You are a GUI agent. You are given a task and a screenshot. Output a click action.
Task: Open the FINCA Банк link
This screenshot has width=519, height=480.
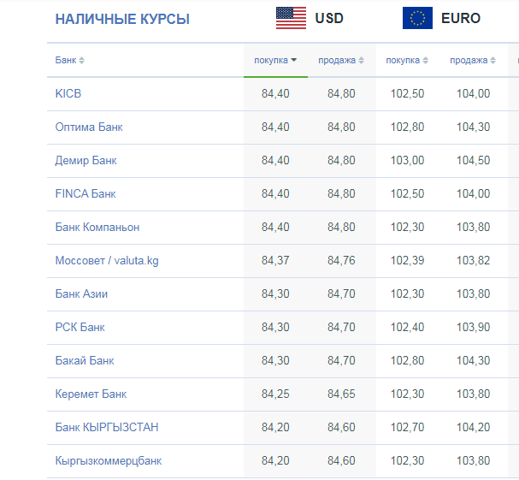(86, 193)
